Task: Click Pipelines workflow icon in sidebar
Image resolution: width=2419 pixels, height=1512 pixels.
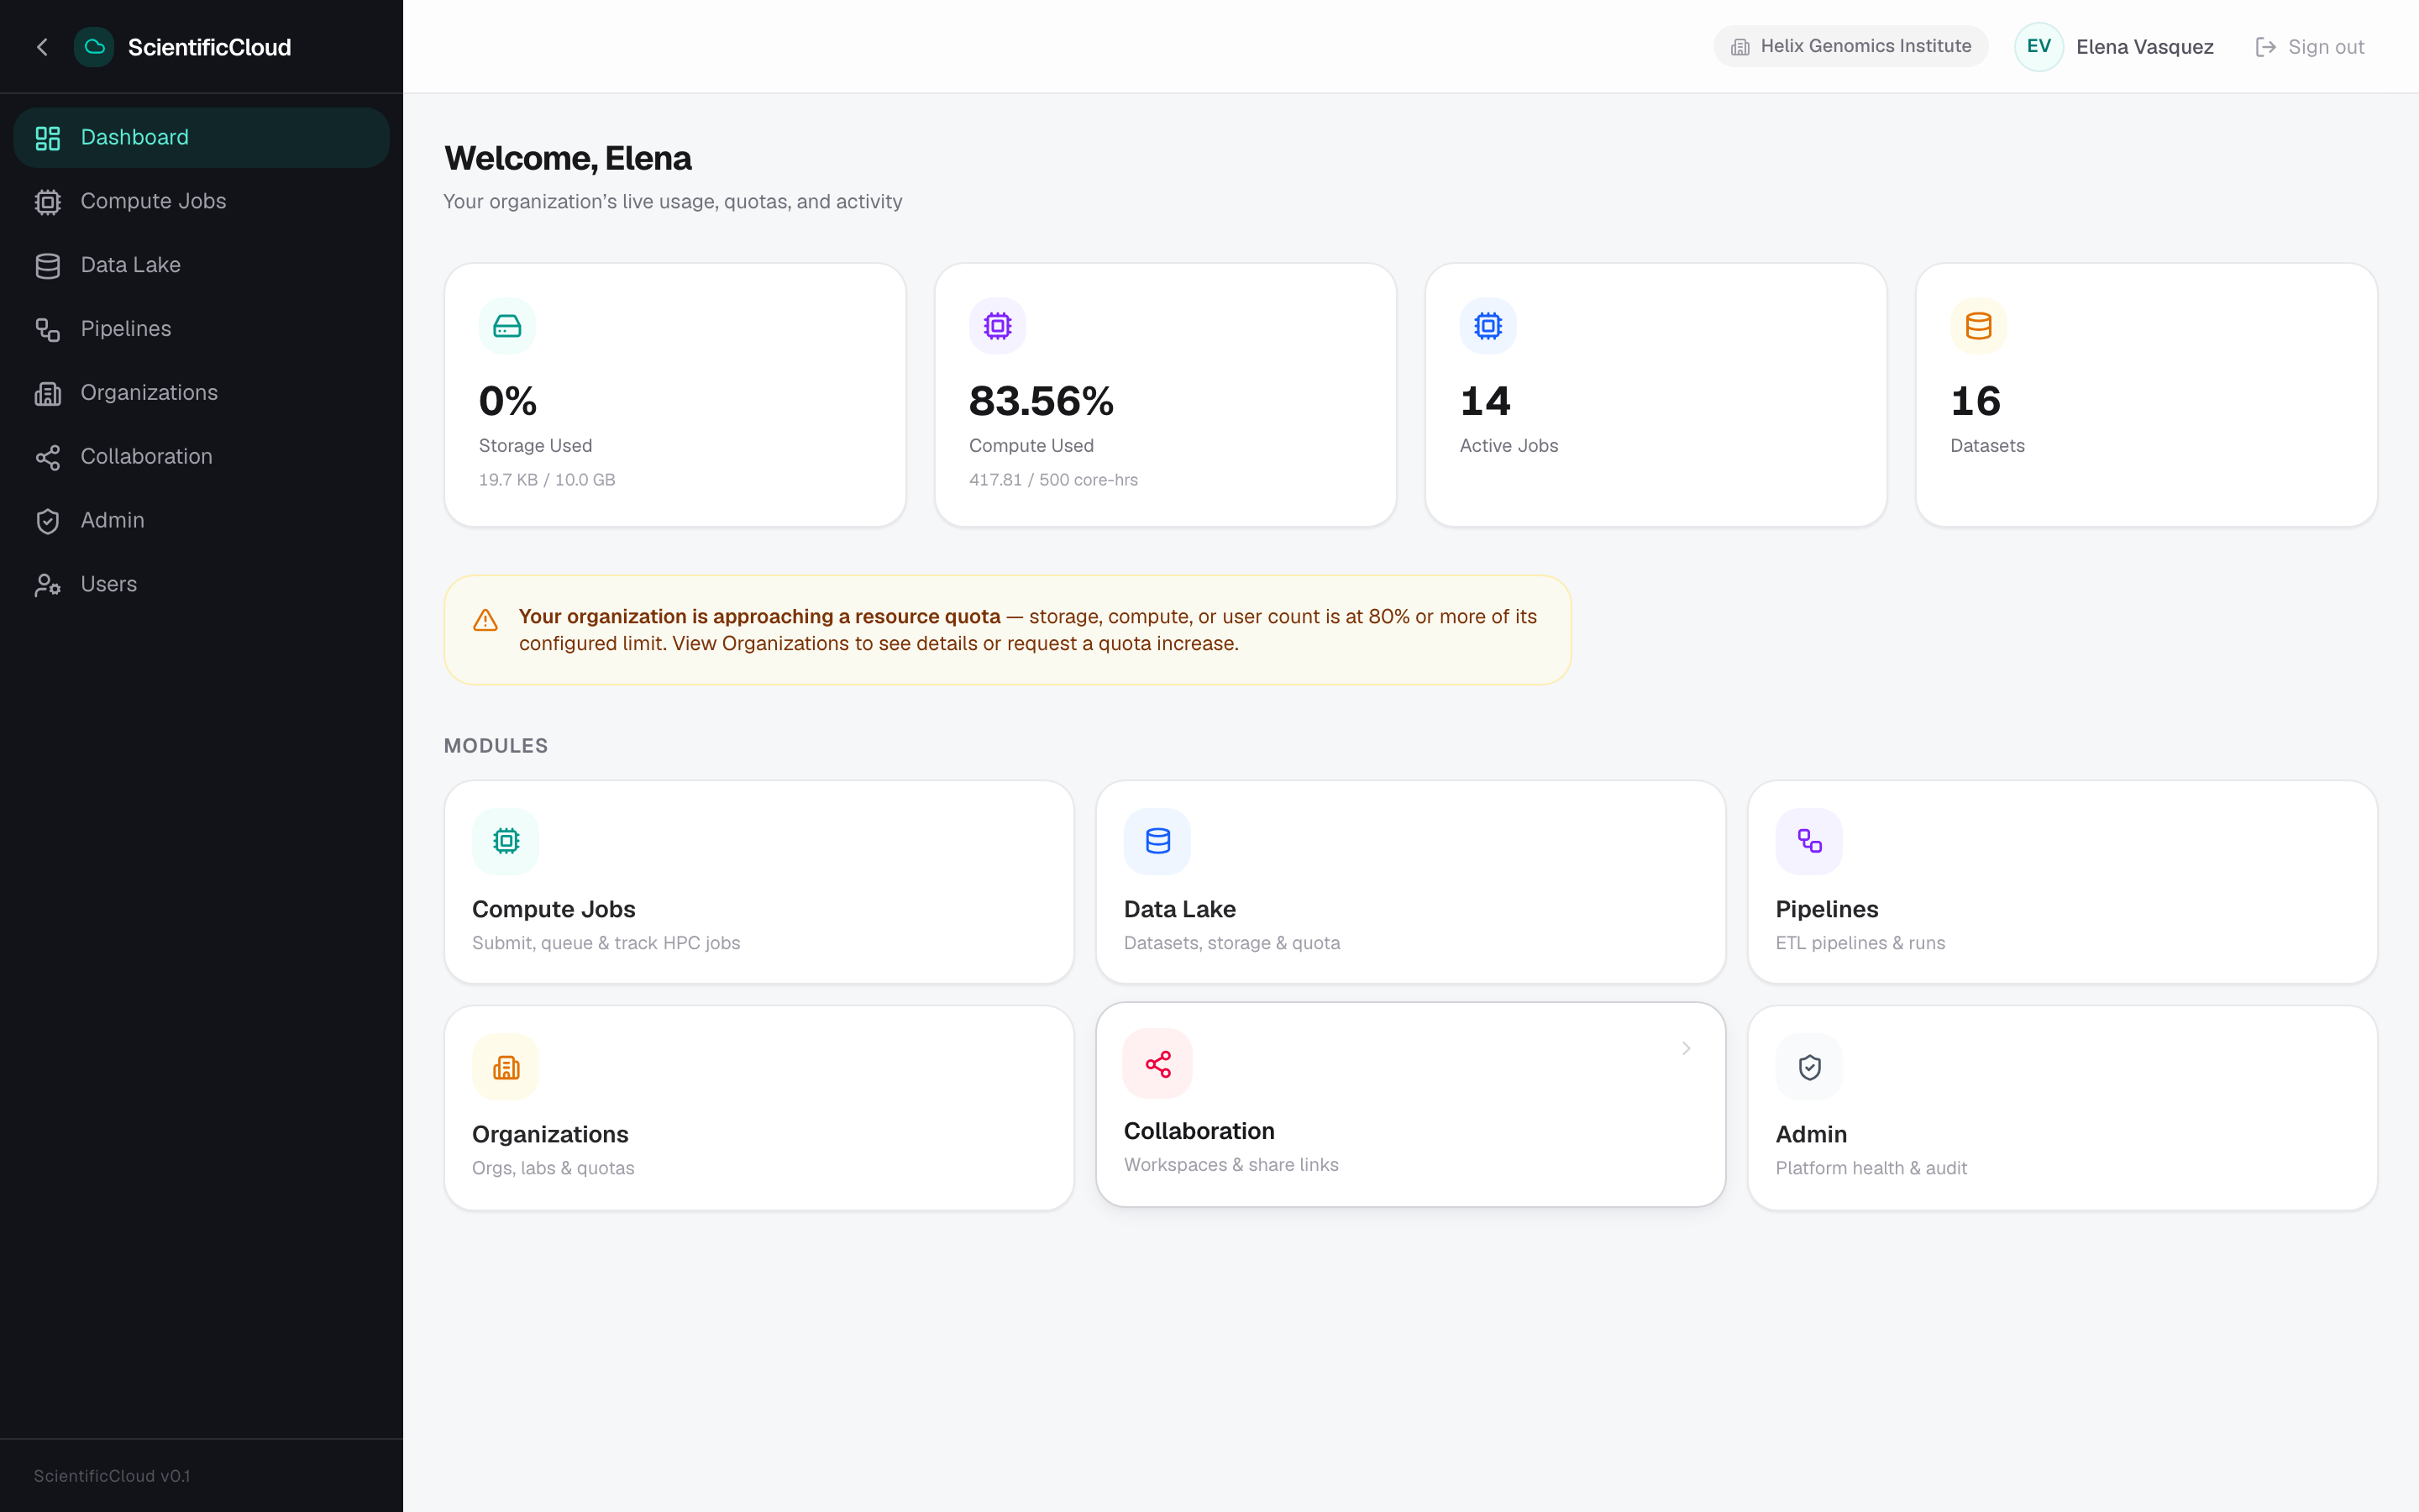Action: (x=48, y=330)
